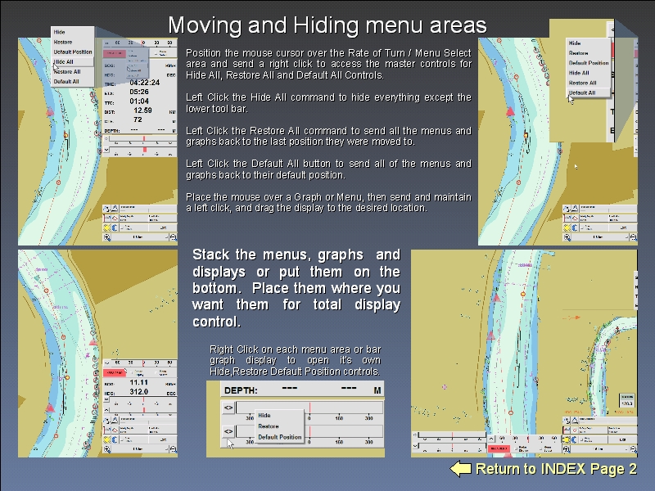Click the Return to INDEX Page 2 link
Screen dimensions: 655x491
tap(556, 469)
